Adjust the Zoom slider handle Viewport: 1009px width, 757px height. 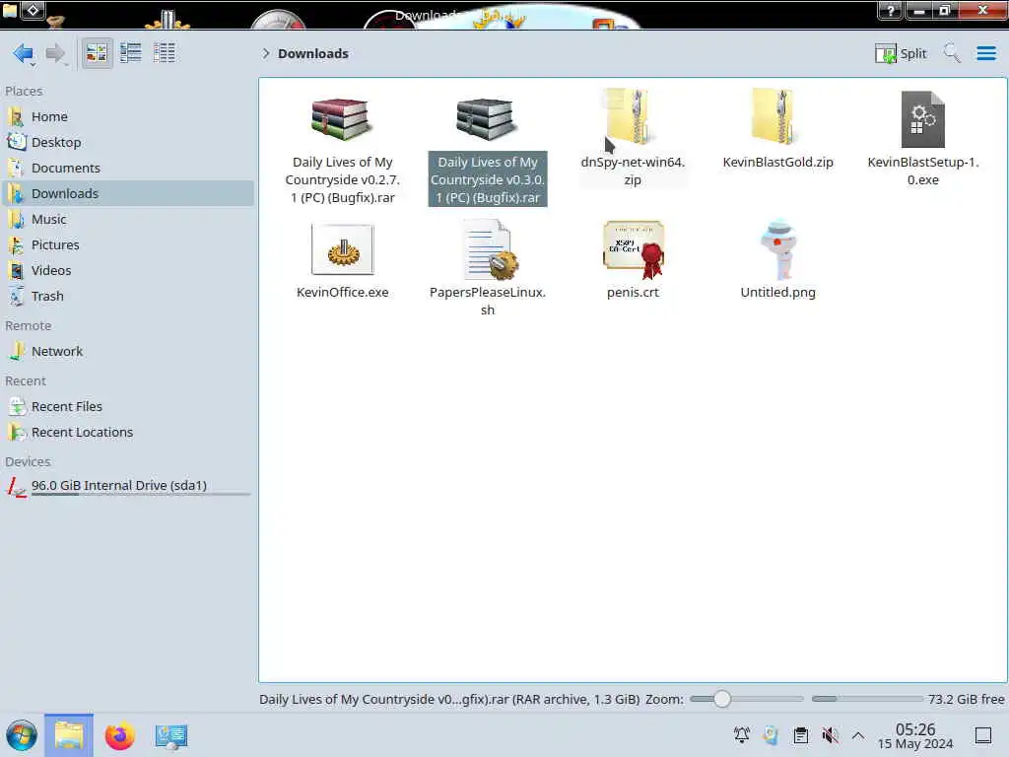(722, 699)
